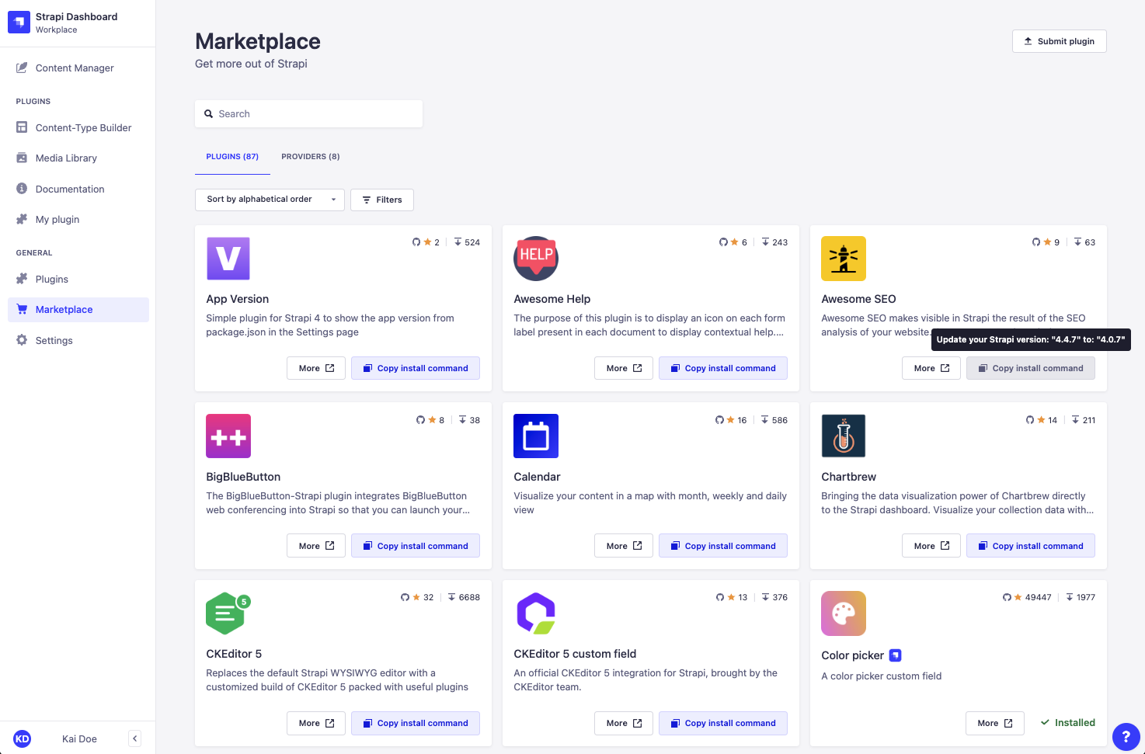Open the Filters panel
Viewport: 1145px width, 754px height.
[x=381, y=200]
